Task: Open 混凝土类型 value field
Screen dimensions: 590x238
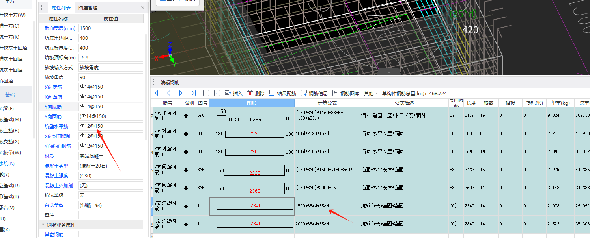Action: tap(111, 166)
